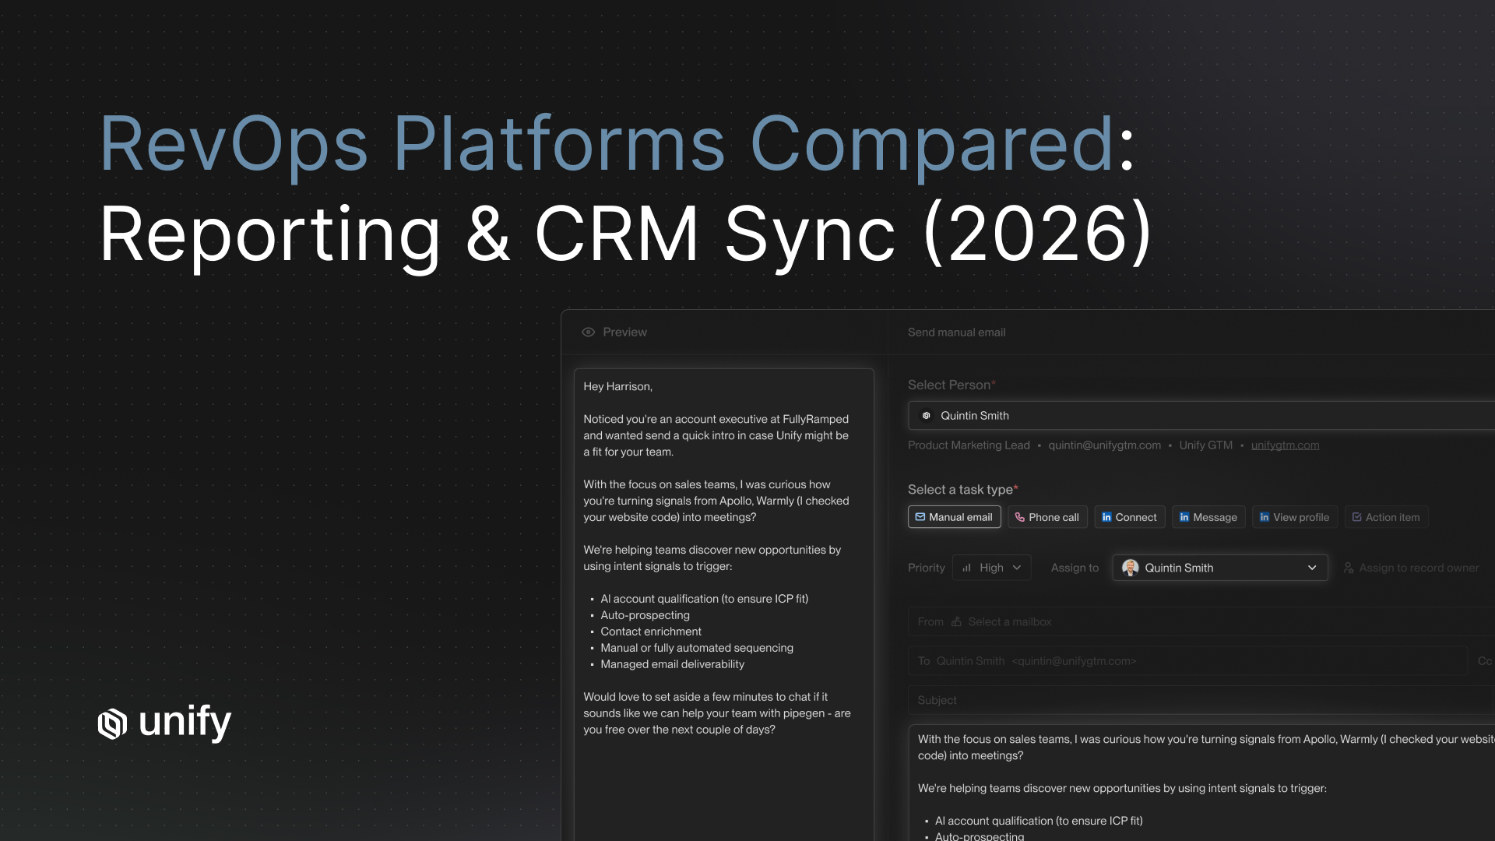The image size is (1495, 841).
Task: Open the Assign to Quintin Smith dropdown
Action: click(1220, 568)
